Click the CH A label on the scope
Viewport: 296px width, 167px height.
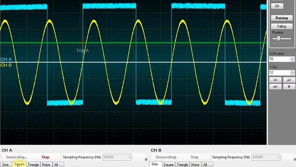tap(6, 59)
